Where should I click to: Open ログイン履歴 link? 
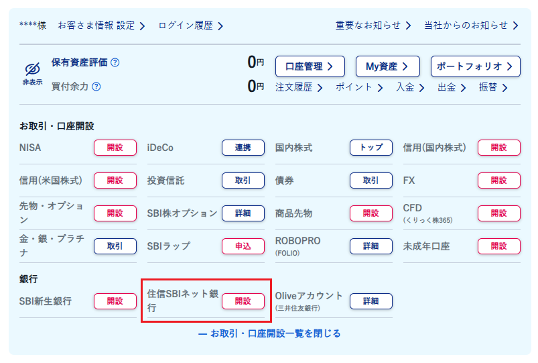click(191, 25)
